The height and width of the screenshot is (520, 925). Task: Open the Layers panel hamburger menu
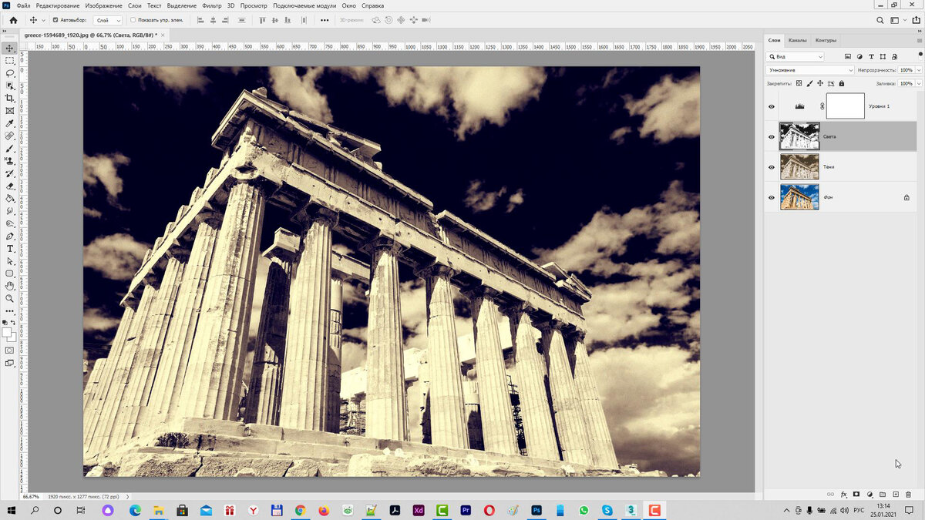point(919,40)
